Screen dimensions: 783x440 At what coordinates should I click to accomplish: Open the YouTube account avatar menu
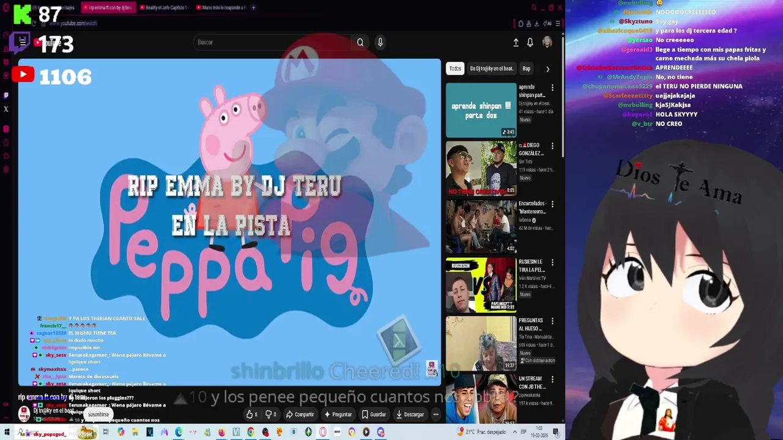pos(547,42)
